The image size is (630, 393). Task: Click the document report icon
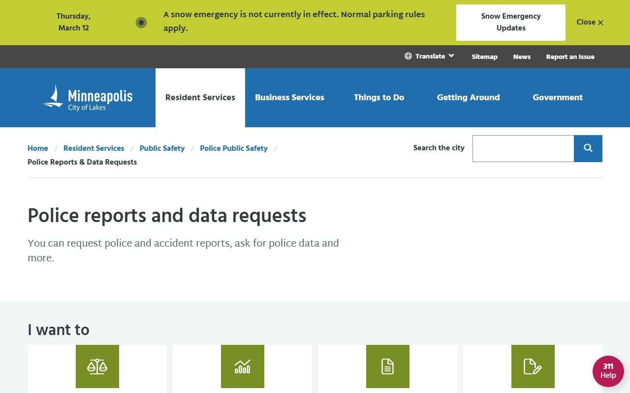click(x=388, y=366)
